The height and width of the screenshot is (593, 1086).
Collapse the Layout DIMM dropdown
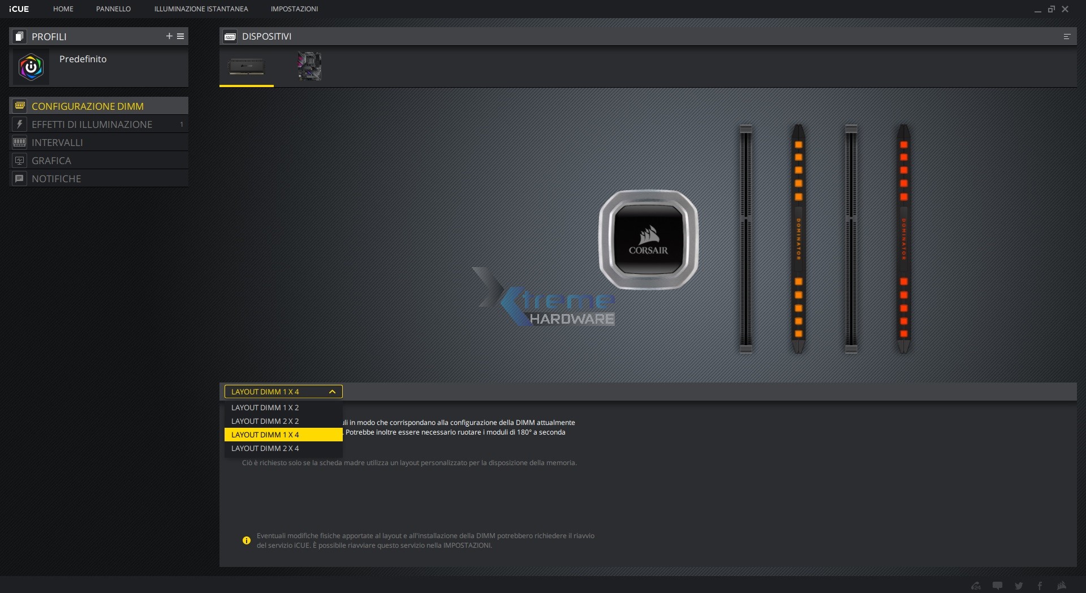coord(332,392)
